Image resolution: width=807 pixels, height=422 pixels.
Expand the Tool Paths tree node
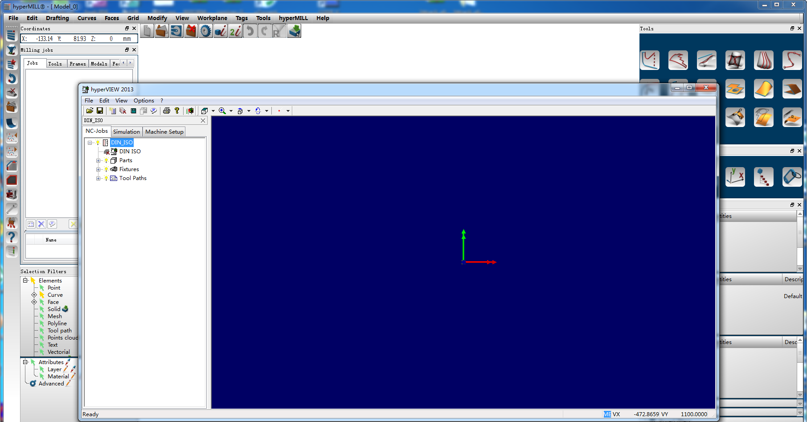98,178
